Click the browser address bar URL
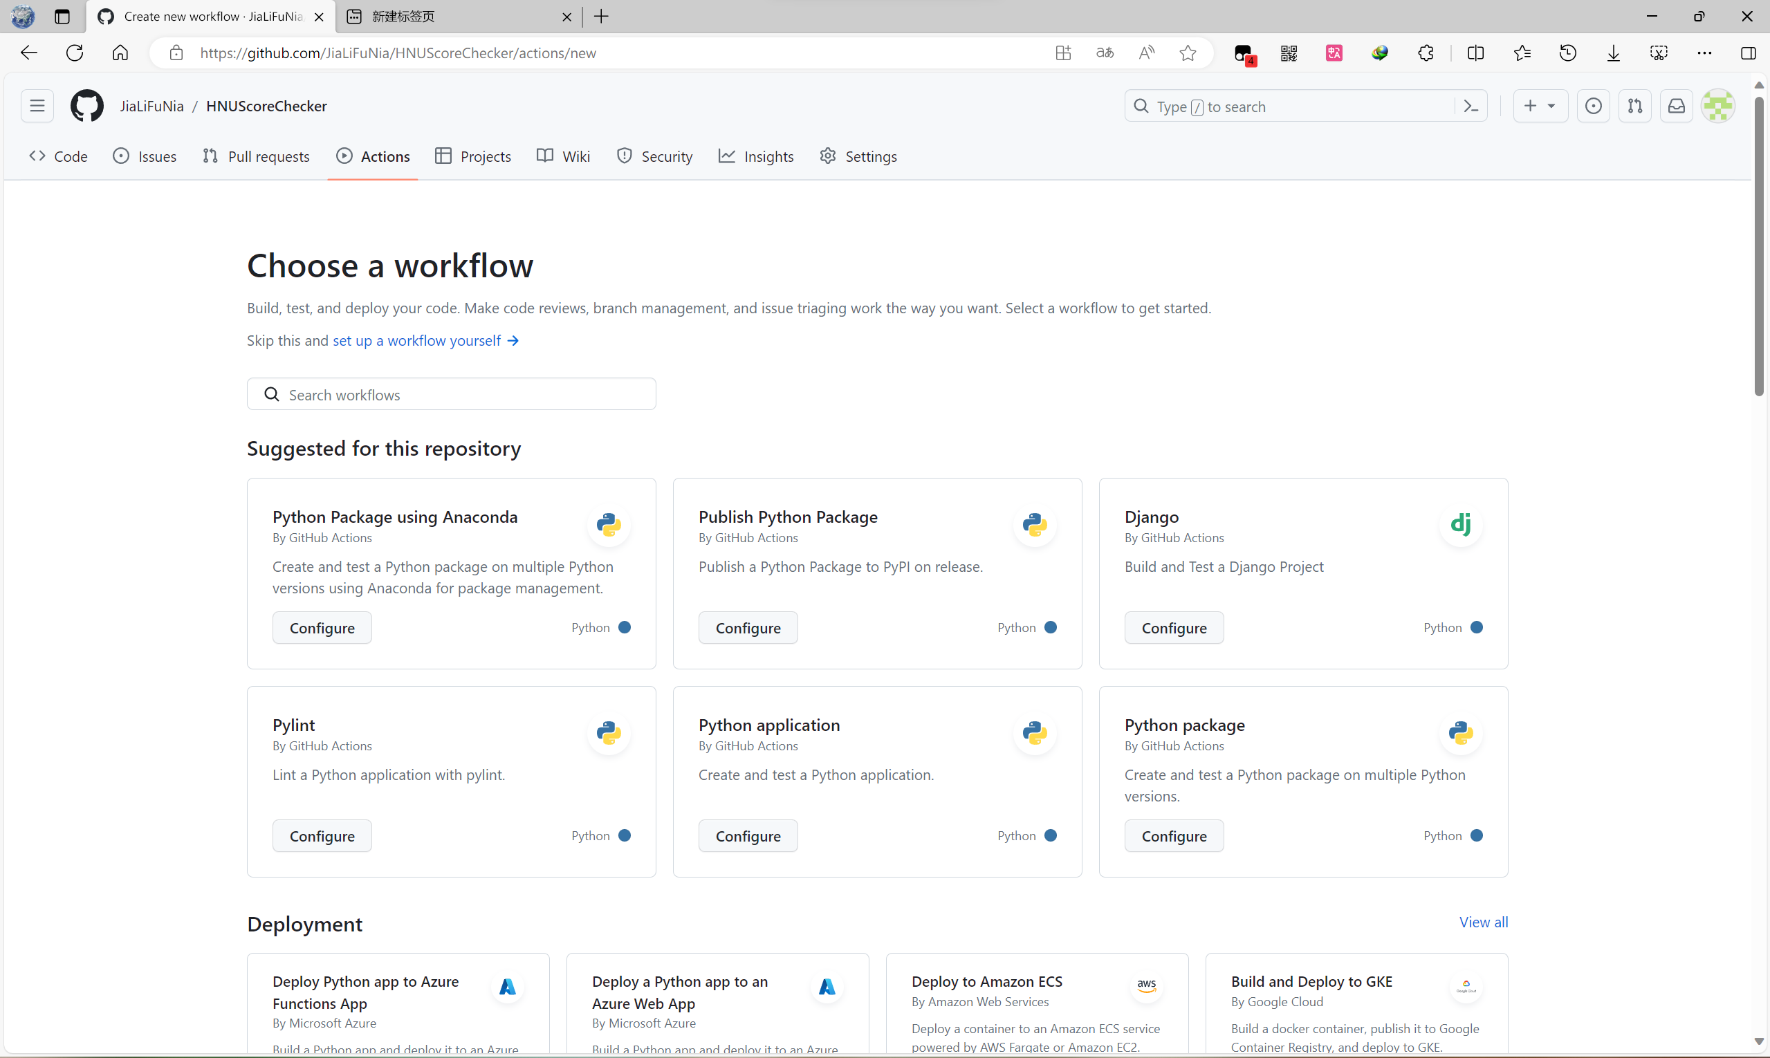 pos(398,53)
